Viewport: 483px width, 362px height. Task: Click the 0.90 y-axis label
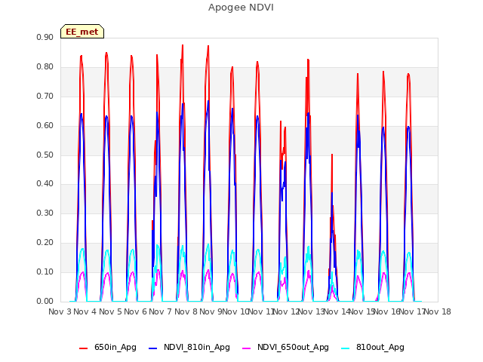(x=45, y=37)
